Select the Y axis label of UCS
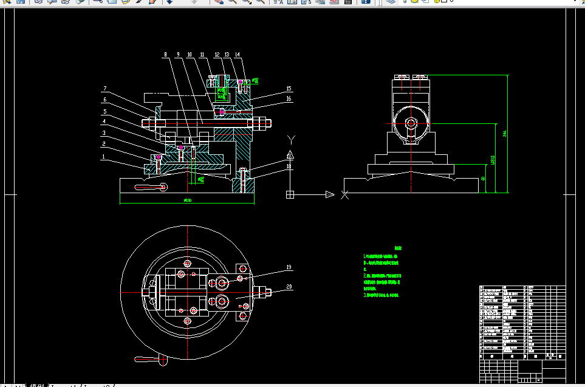This screenshot has height=387, width=585. (x=292, y=140)
